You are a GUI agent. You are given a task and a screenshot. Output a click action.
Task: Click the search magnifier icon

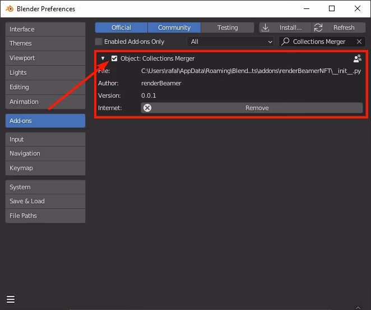285,42
